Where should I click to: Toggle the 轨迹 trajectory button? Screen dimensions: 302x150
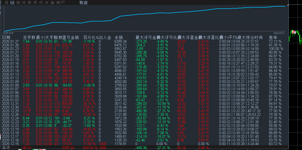(83, 3)
